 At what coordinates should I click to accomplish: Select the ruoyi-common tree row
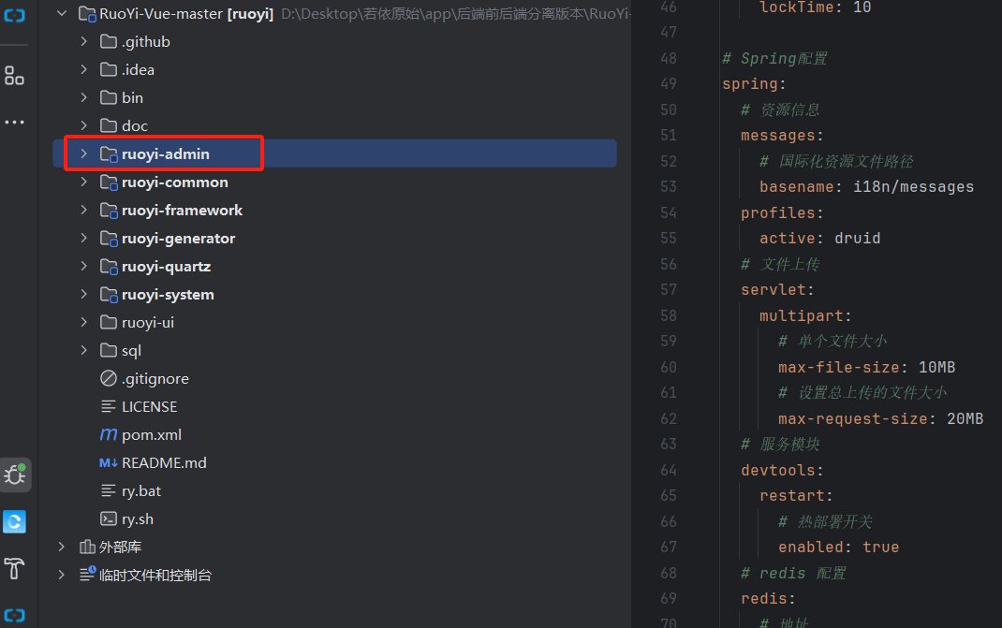(x=335, y=183)
